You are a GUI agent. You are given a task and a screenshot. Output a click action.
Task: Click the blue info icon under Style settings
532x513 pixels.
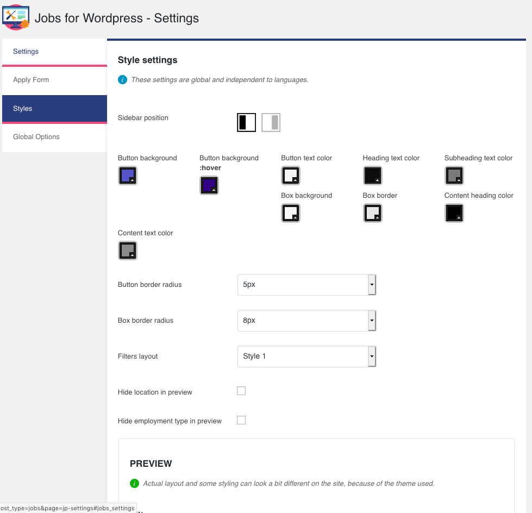pyautogui.click(x=122, y=80)
